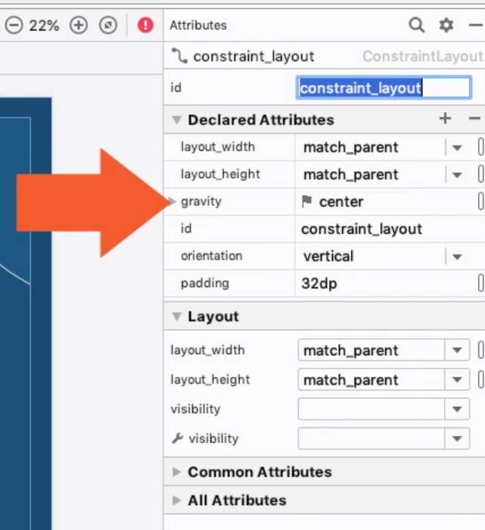485x530 pixels.
Task: Search attributes with the magnifier icon
Action: tap(416, 25)
